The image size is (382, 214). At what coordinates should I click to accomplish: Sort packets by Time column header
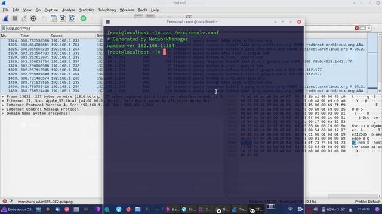point(35,36)
